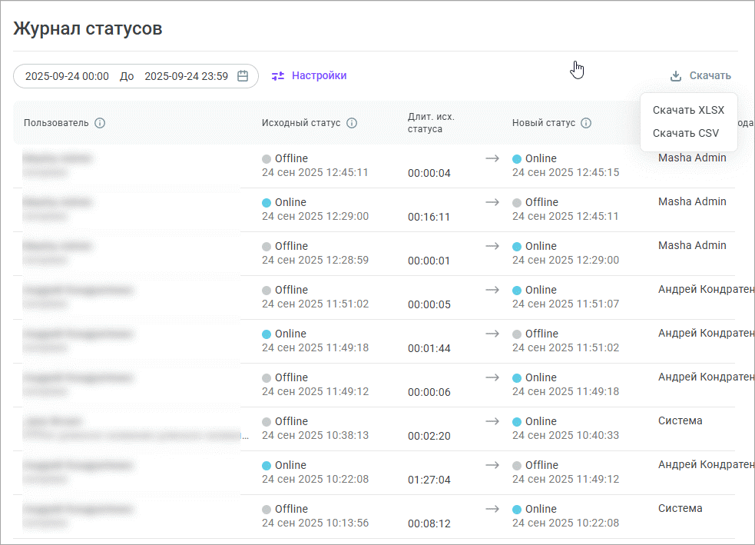Click the Длит. исх. статуса column header
The image size is (755, 545).
(431, 123)
